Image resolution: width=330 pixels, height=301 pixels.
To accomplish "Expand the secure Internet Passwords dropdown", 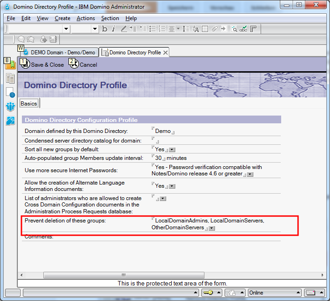I will coord(250,174).
